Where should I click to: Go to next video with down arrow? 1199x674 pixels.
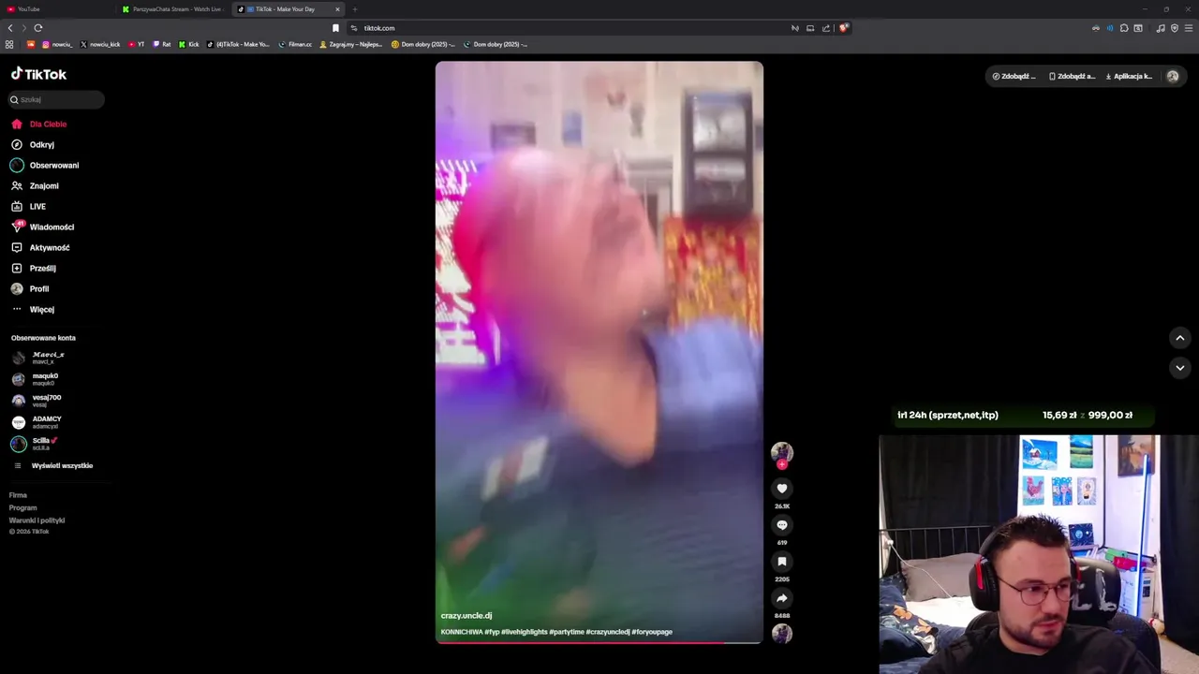[x=1180, y=368]
